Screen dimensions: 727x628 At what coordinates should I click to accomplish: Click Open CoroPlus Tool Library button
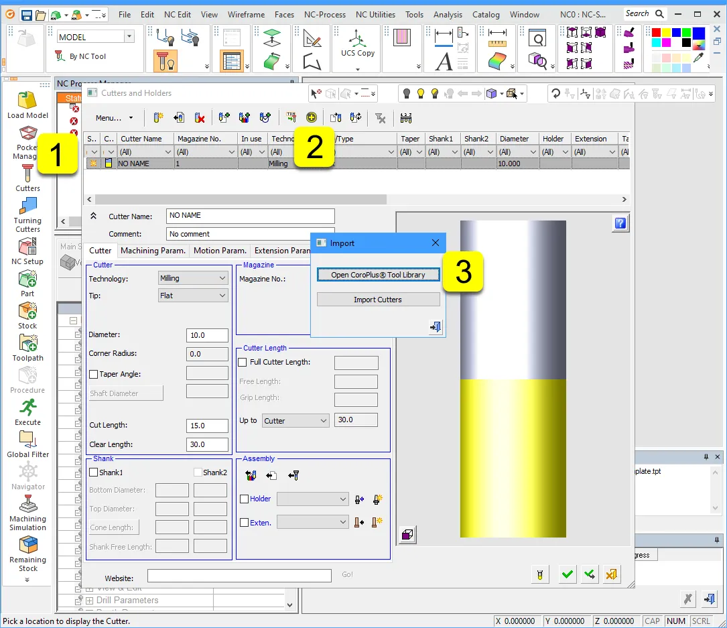pyautogui.click(x=378, y=275)
